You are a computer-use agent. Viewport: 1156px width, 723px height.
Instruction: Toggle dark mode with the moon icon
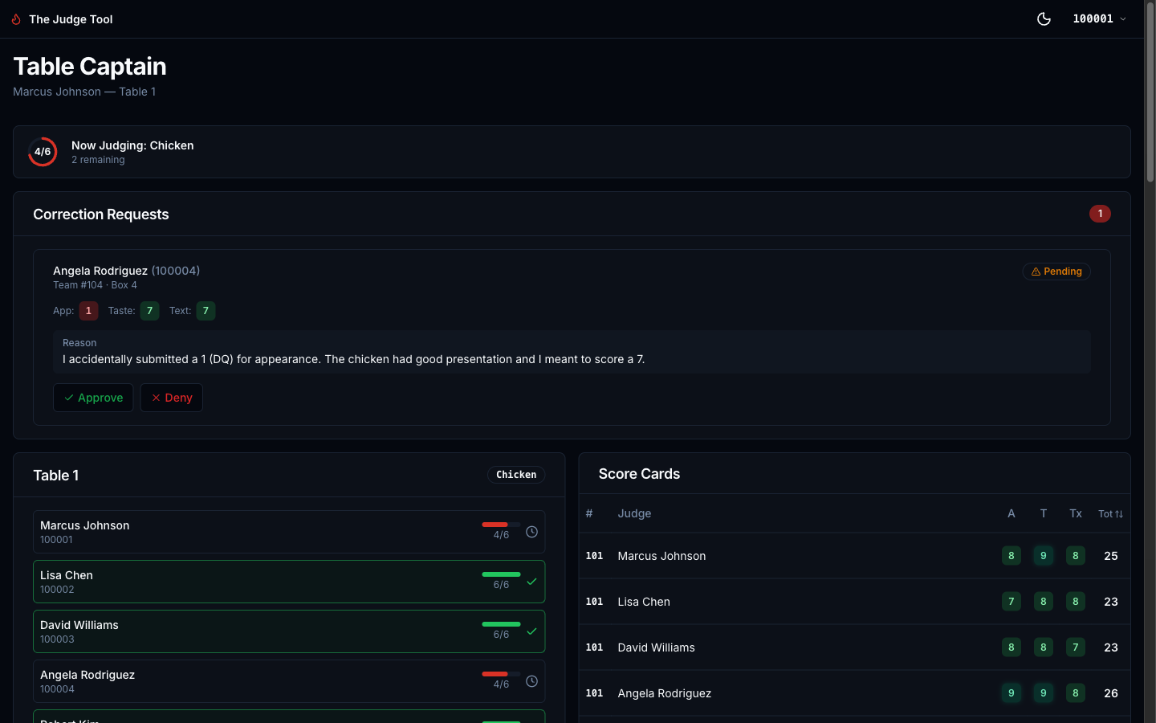click(x=1044, y=18)
